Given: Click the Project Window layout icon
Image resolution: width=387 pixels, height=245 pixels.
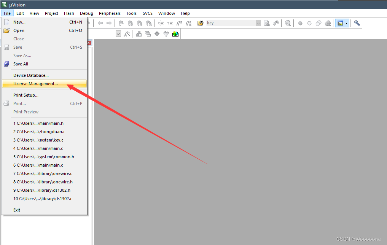Looking at the screenshot, I should pyautogui.click(x=340, y=23).
